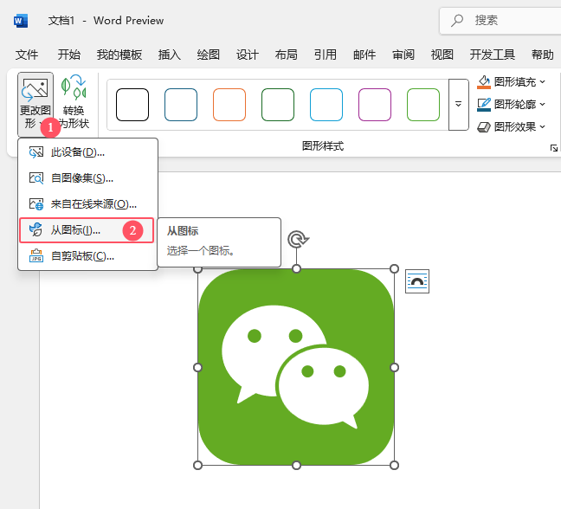The width and height of the screenshot is (561, 509).
Task: Choose the light blue outline graphic style
Action: 326,105
